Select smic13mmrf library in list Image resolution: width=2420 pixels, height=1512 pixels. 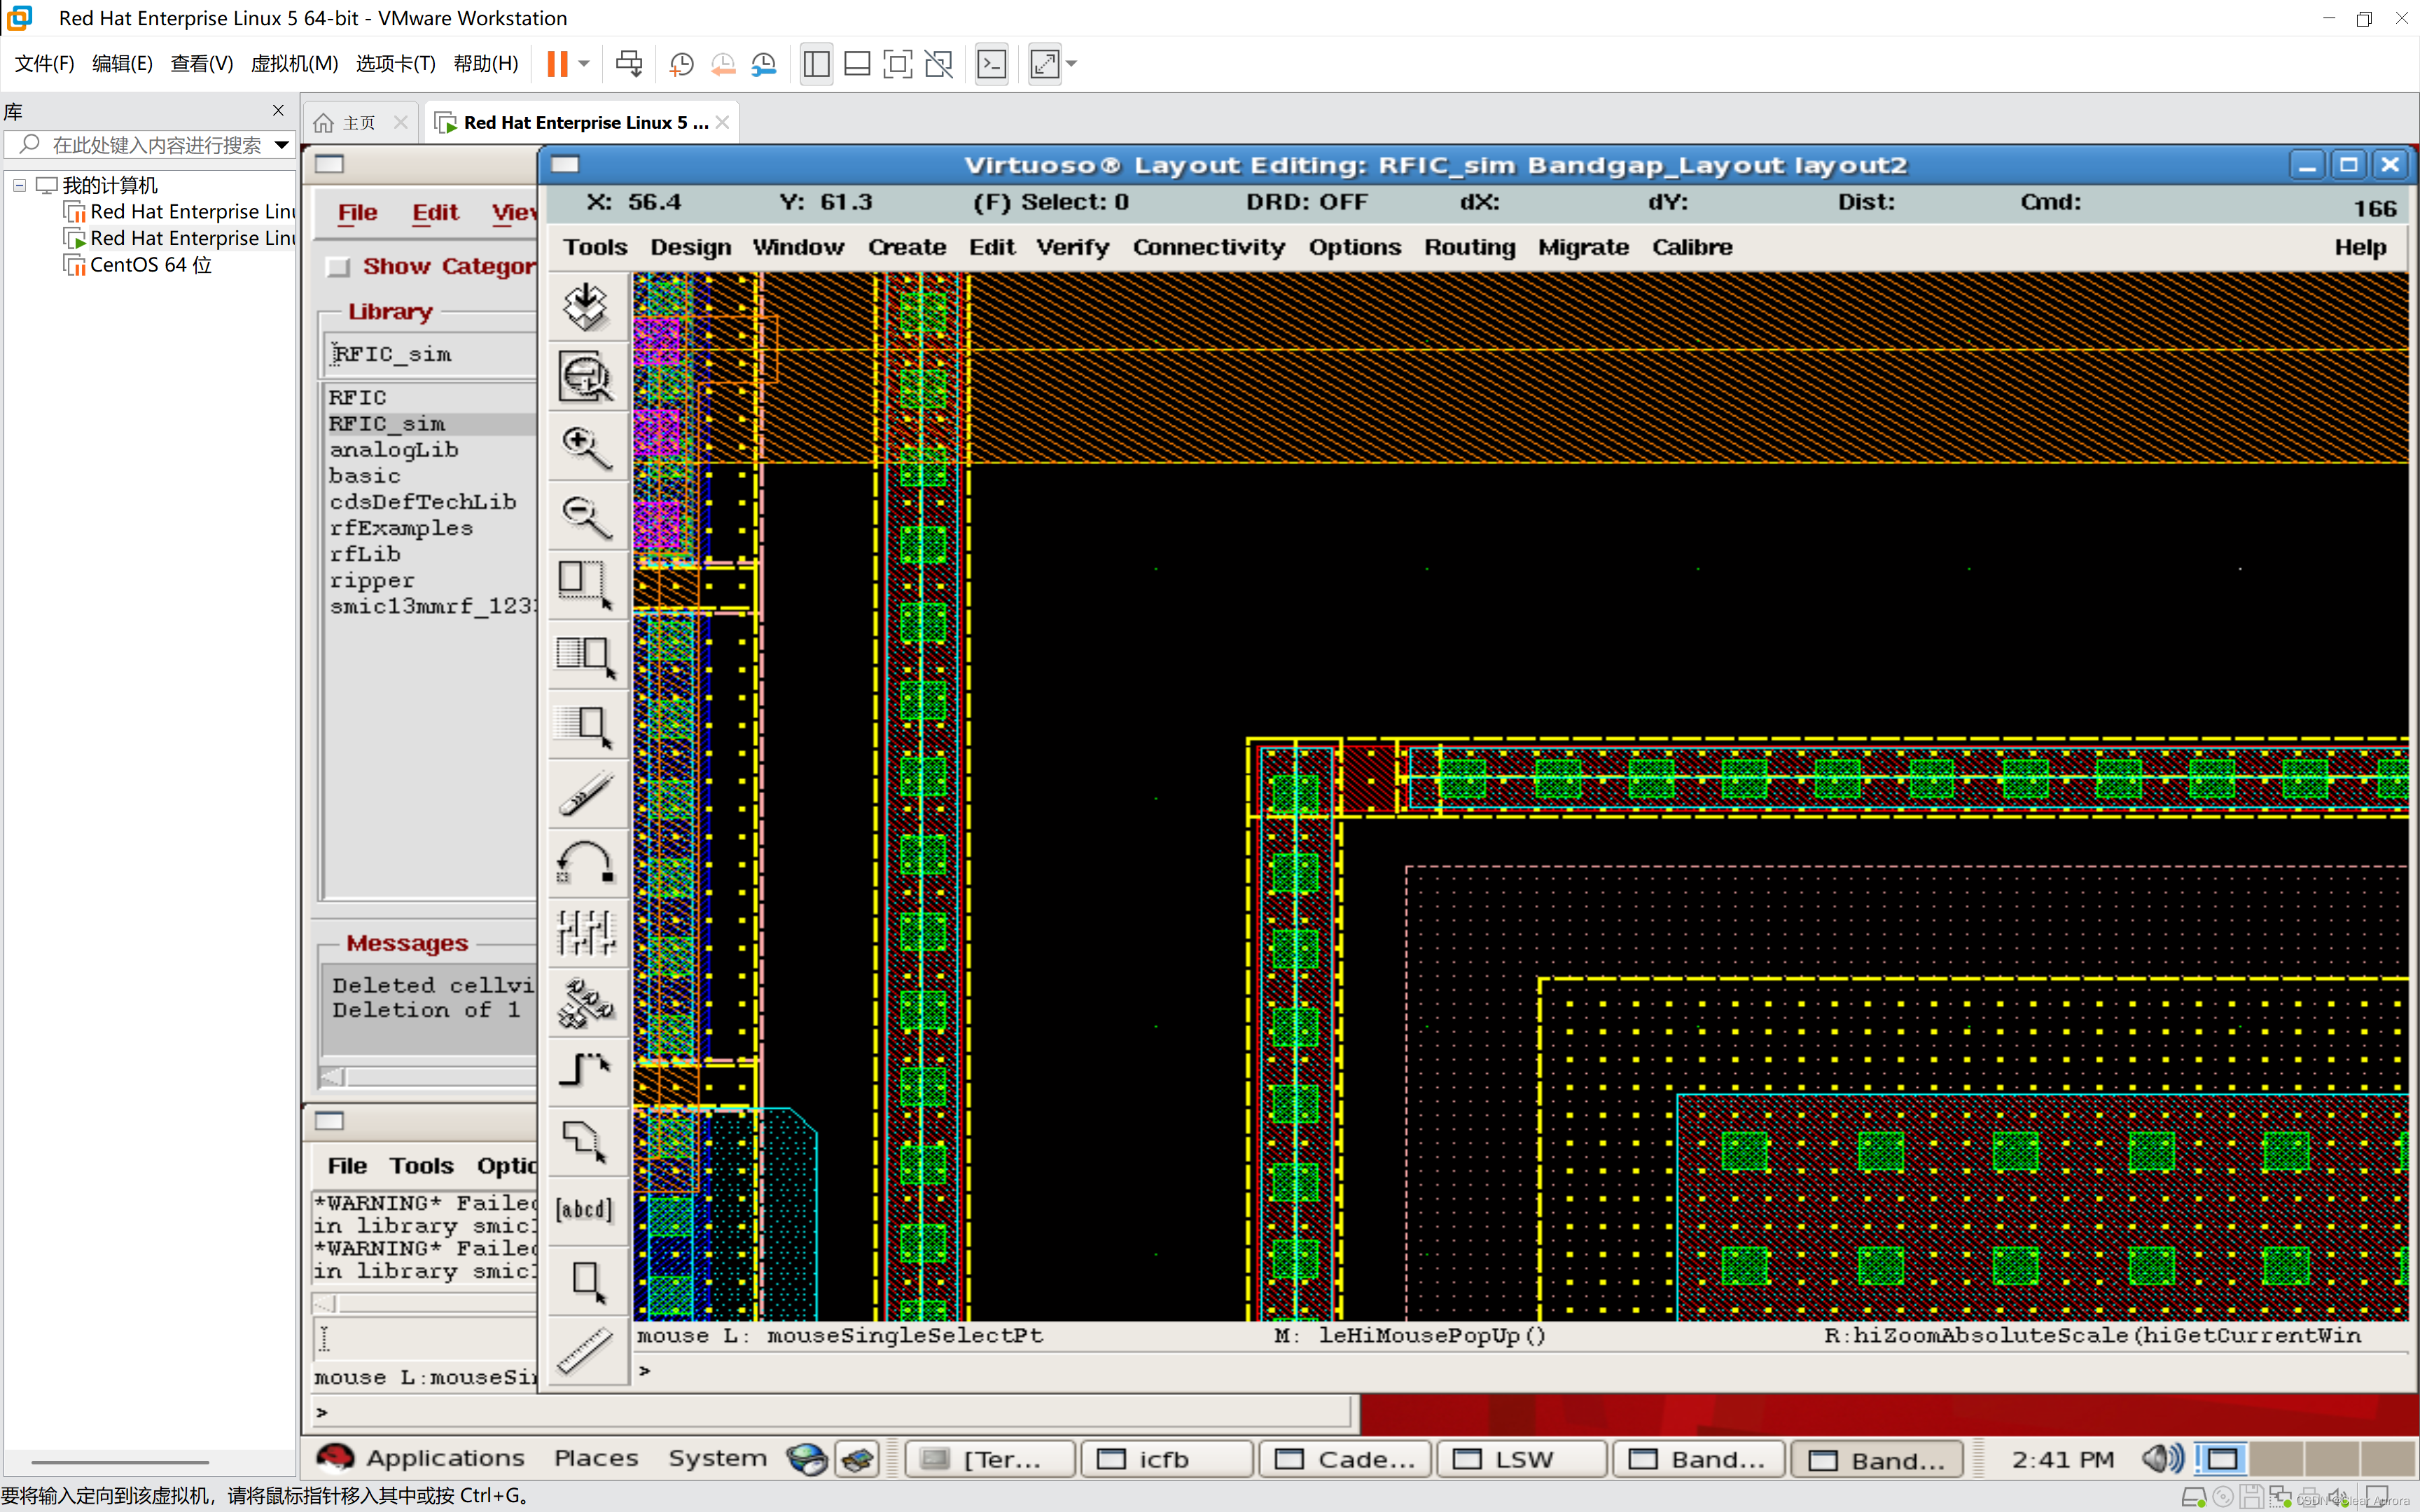[431, 606]
